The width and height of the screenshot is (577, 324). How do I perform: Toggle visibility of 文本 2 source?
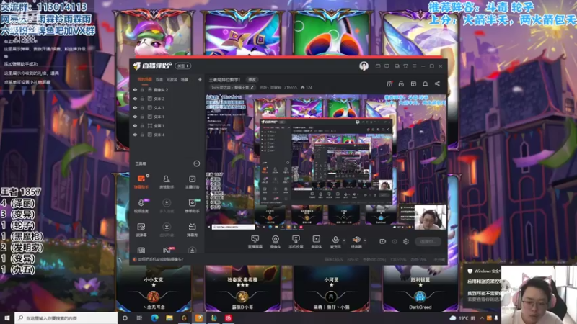135,99
